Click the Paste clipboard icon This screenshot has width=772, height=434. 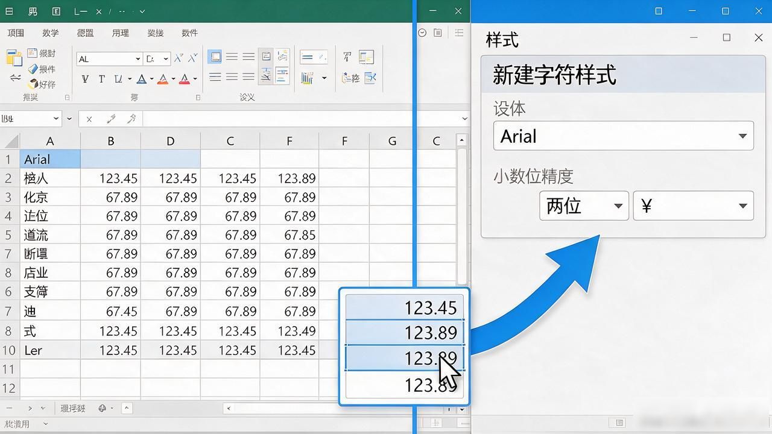click(x=14, y=58)
